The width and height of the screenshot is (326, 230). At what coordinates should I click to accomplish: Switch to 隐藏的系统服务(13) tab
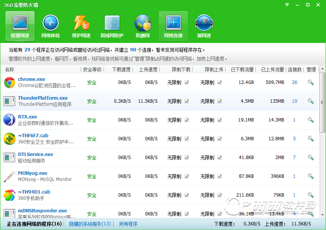[x=90, y=224]
